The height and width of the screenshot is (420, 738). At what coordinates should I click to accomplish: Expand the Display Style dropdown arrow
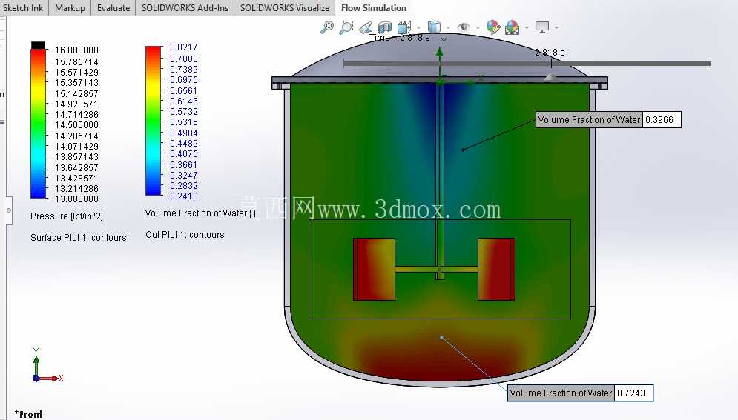pos(447,27)
